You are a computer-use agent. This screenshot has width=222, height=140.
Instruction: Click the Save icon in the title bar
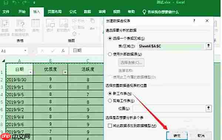[6, 3]
